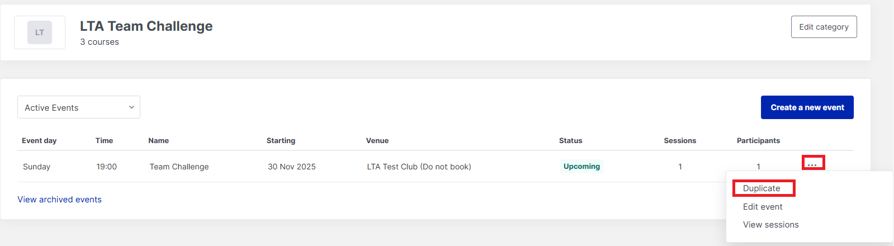Click the Status column header
The width and height of the screenshot is (894, 246).
pos(570,141)
